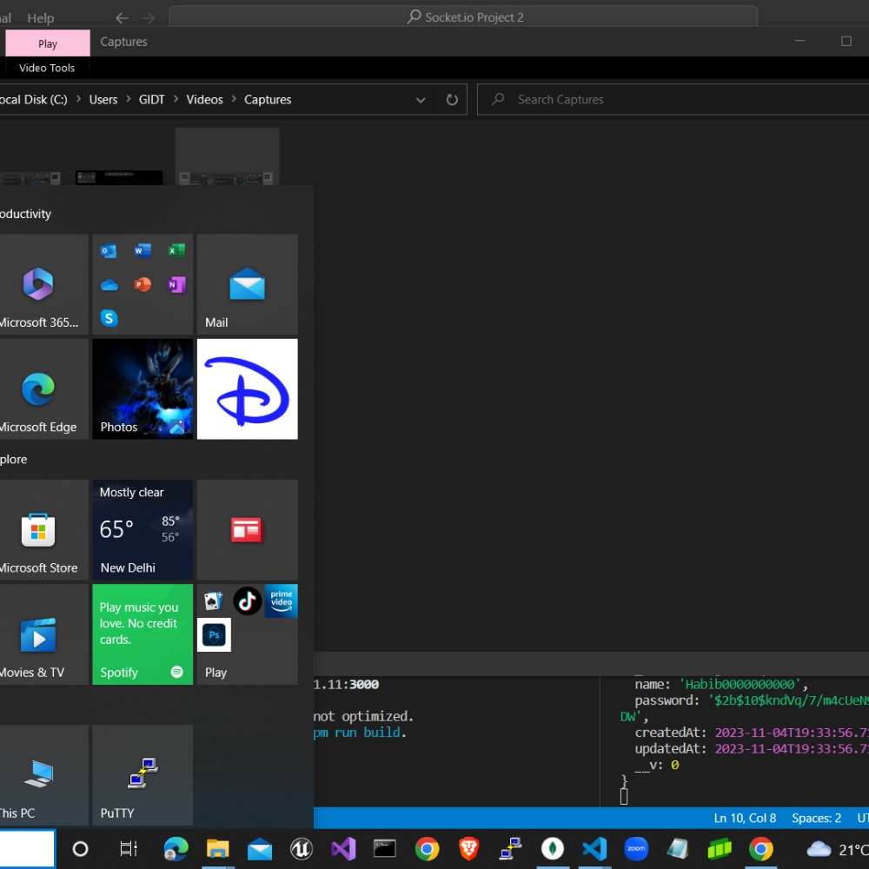869x869 pixels.
Task: Click Ln 10, Col 8 in status bar
Action: [x=745, y=818]
